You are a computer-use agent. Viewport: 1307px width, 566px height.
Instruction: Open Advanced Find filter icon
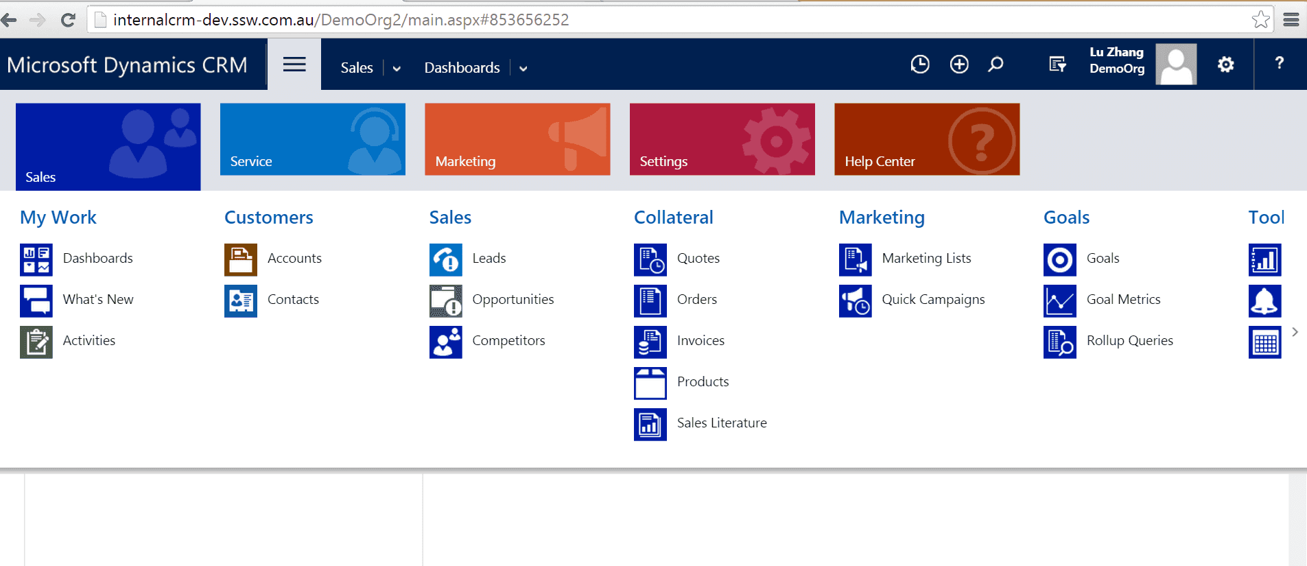1057,64
